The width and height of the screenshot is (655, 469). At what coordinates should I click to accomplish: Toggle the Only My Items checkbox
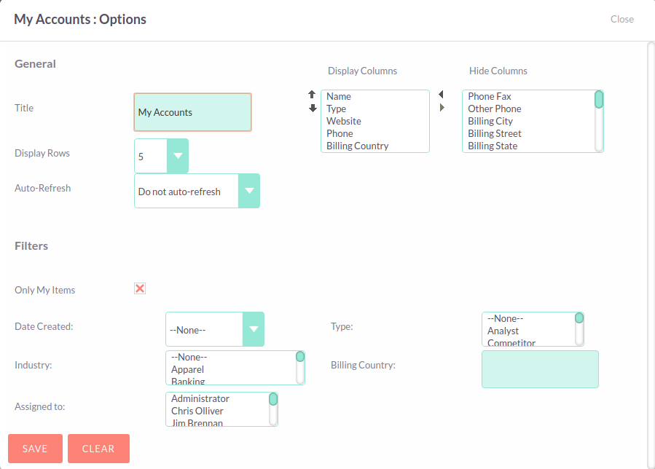[139, 288]
